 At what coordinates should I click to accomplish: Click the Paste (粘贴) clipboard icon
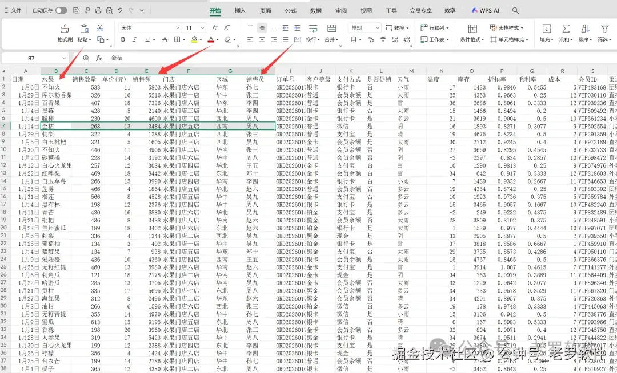(x=84, y=29)
